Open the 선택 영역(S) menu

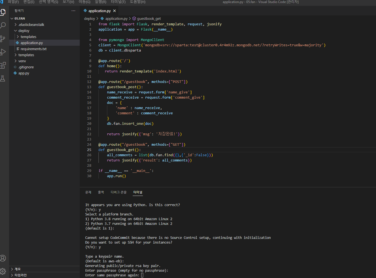tap(49, 2)
